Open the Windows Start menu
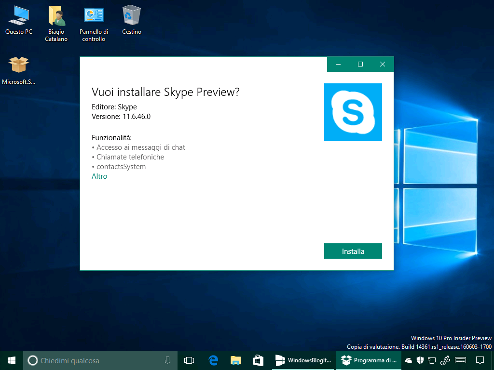The height and width of the screenshot is (370, 494). click(x=12, y=360)
